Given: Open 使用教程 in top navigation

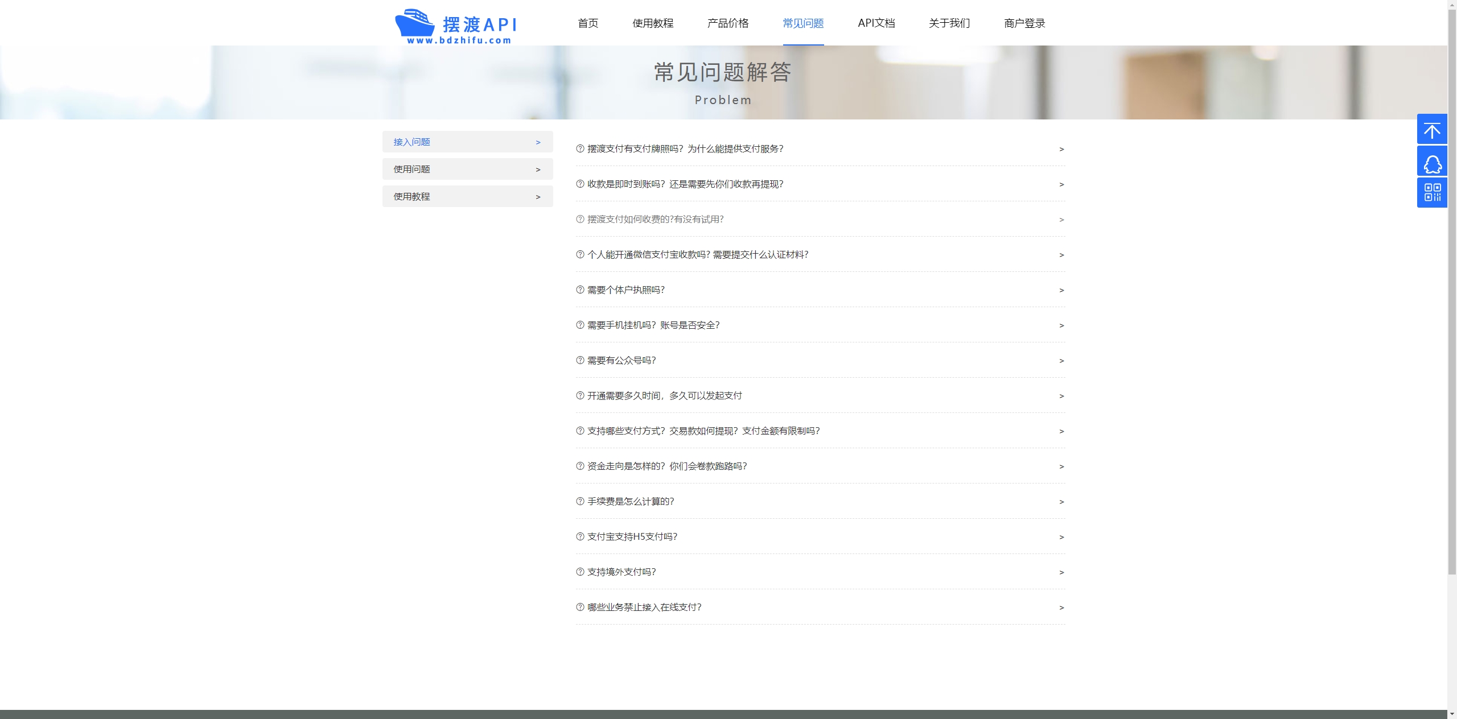Looking at the screenshot, I should 653,23.
